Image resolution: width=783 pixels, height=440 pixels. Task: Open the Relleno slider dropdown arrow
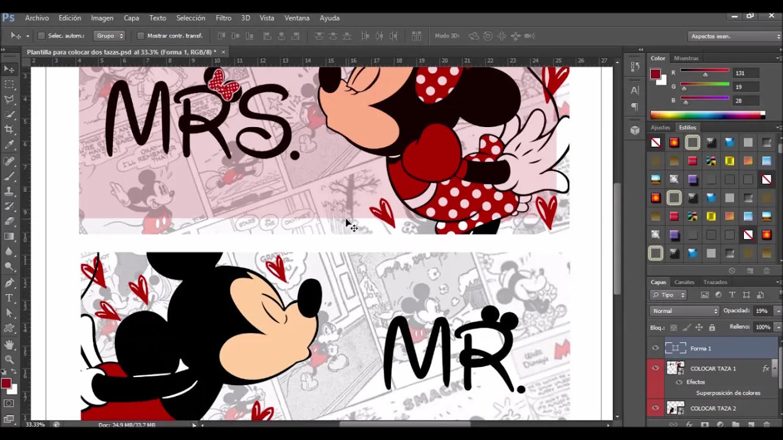(x=777, y=328)
